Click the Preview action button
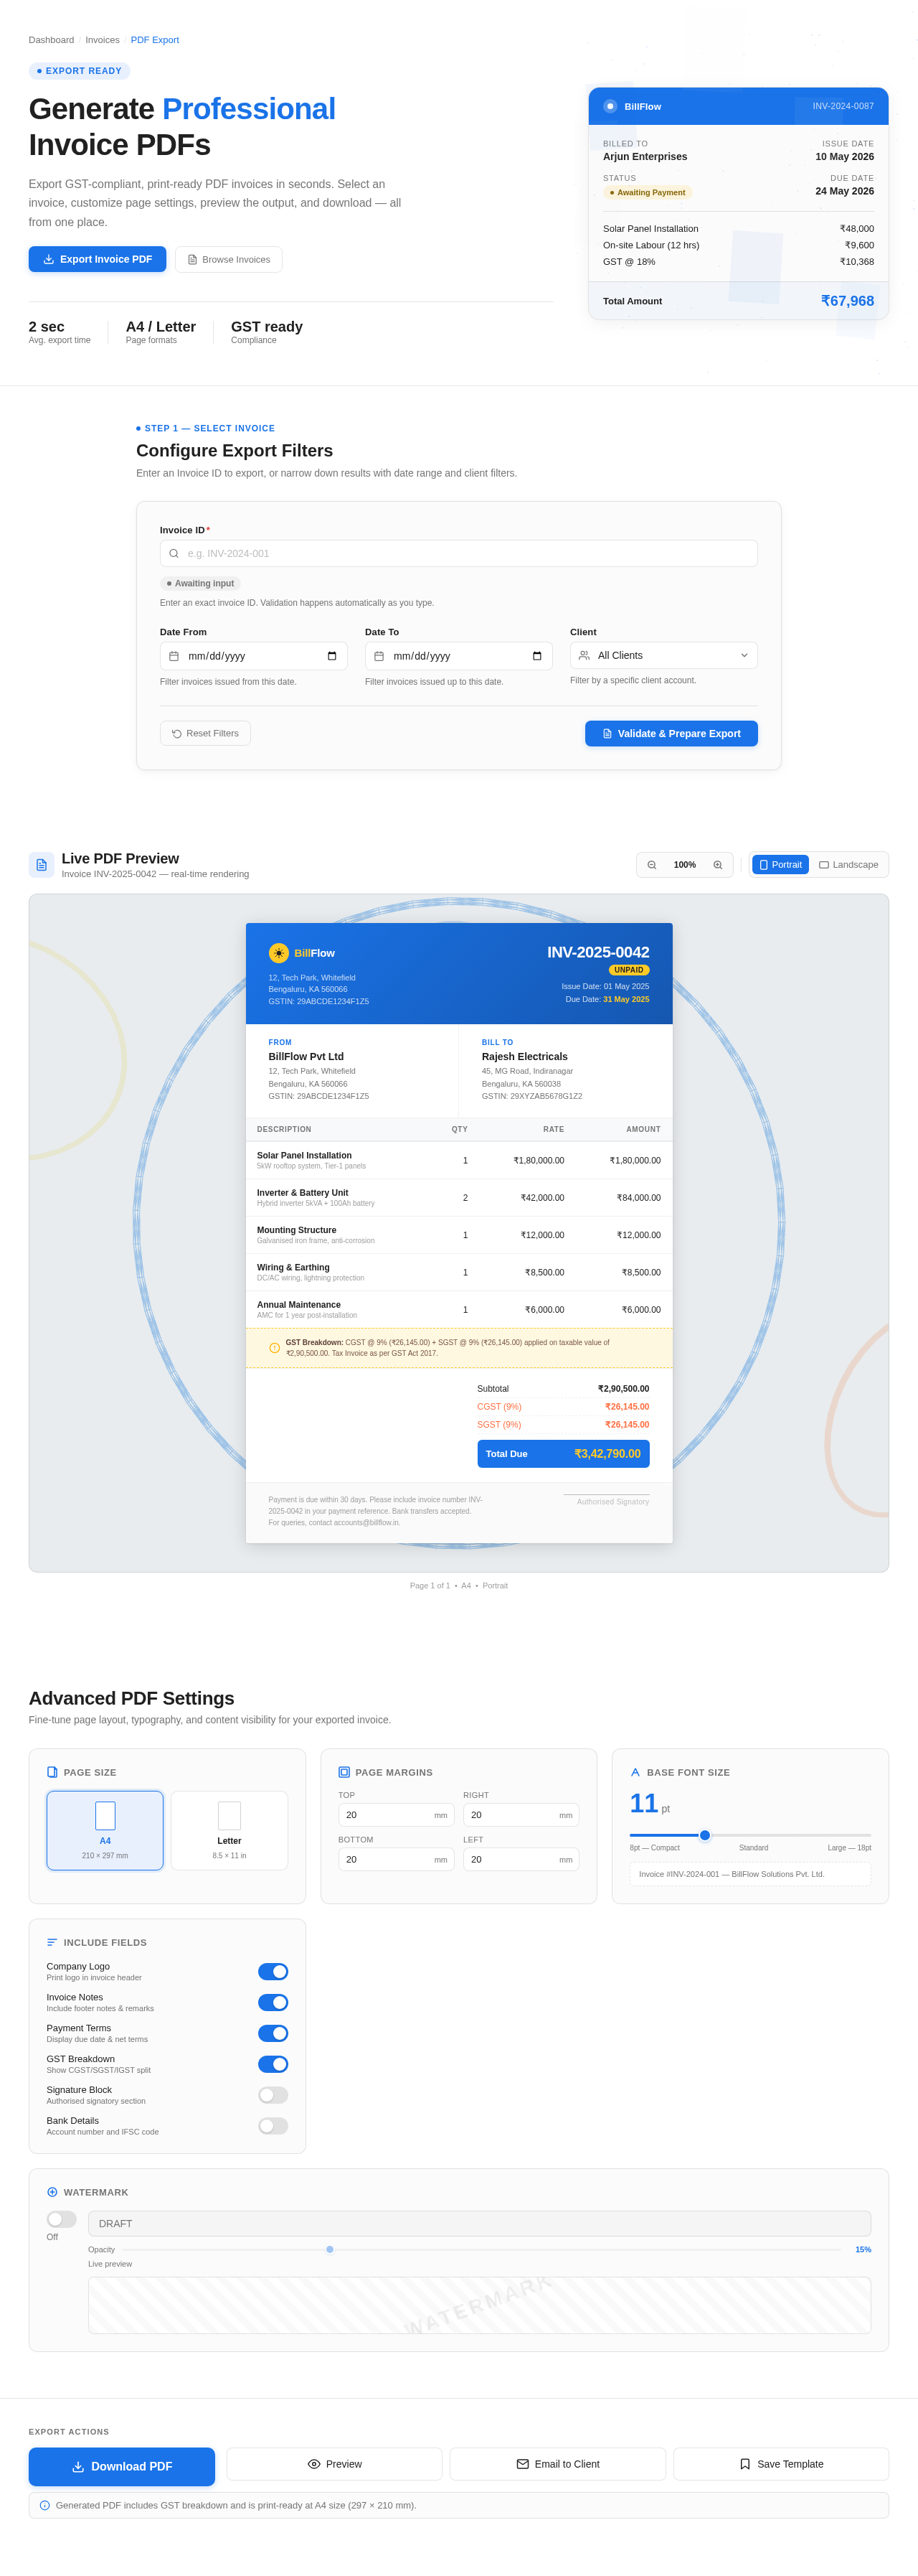Screen dimensions: 918x2576 click(335, 2464)
